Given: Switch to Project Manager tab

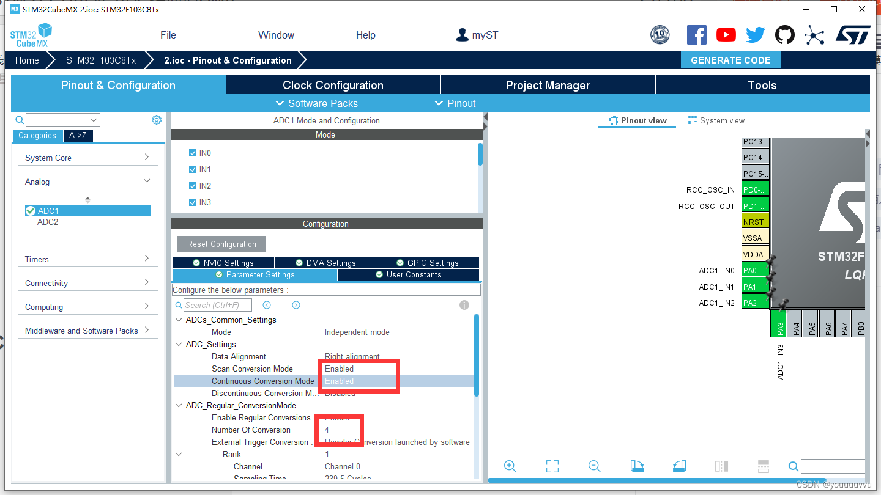Looking at the screenshot, I should tap(548, 85).
